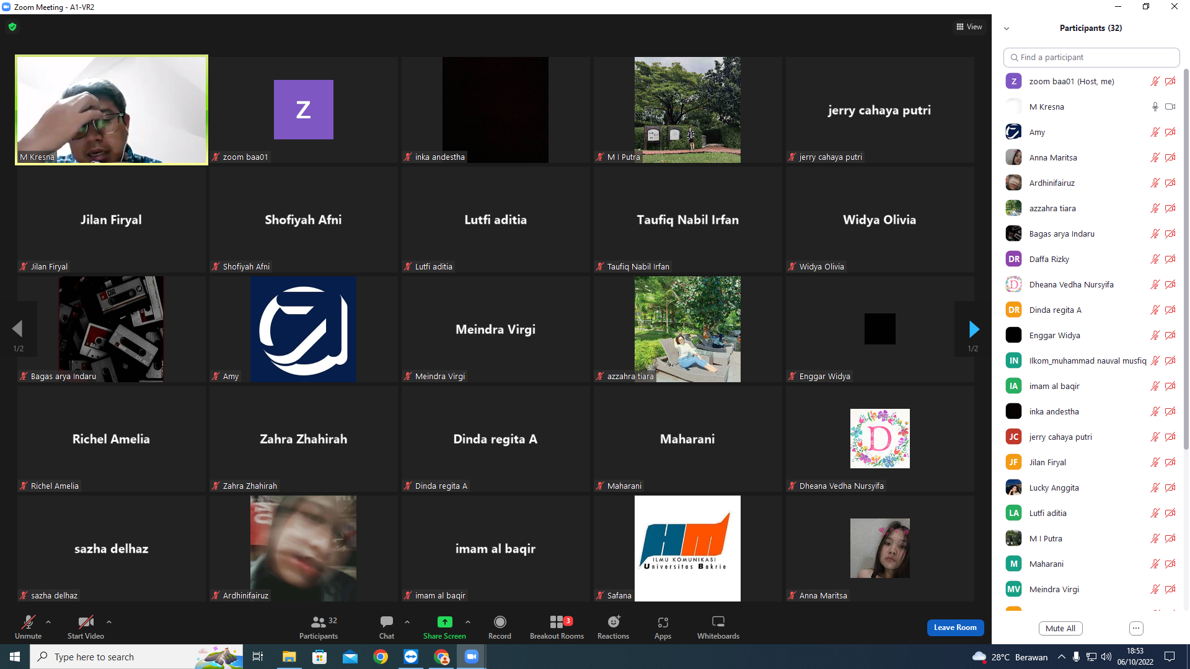Viewport: 1190px width, 669px height.
Task: Select Ardhinifairuz in participants list
Action: click(x=1090, y=183)
